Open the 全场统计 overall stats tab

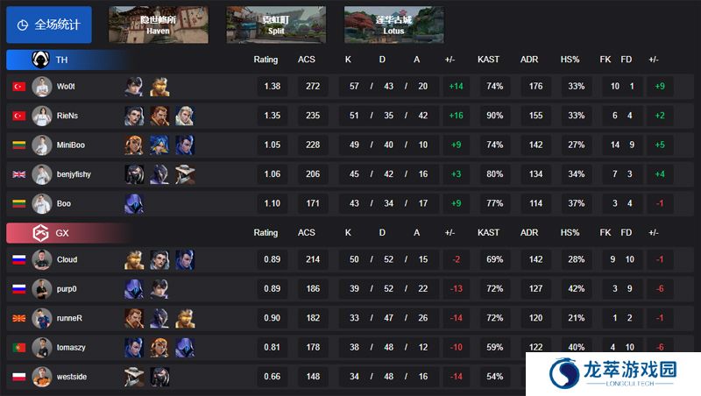pos(49,25)
